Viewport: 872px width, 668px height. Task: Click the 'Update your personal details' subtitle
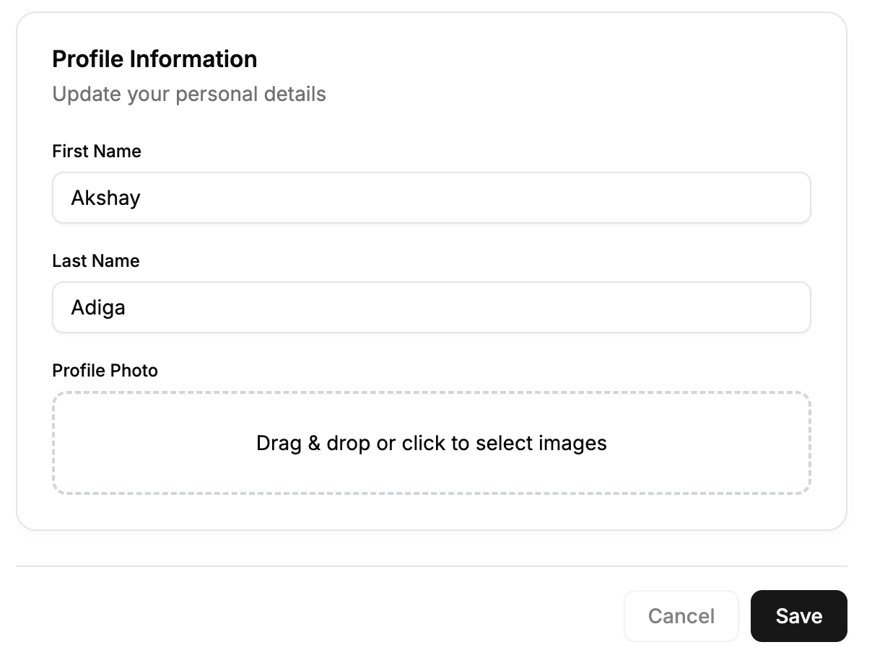(189, 95)
